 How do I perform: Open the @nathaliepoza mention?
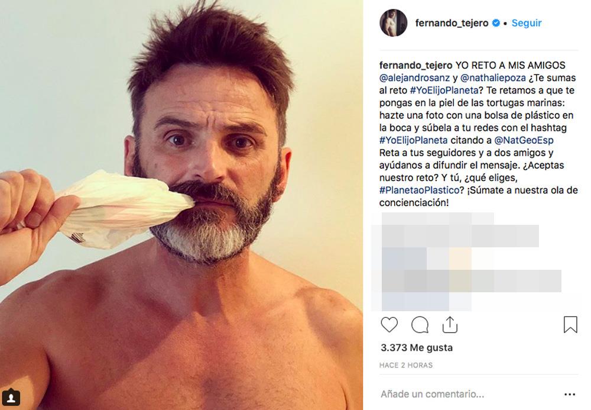click(x=493, y=78)
